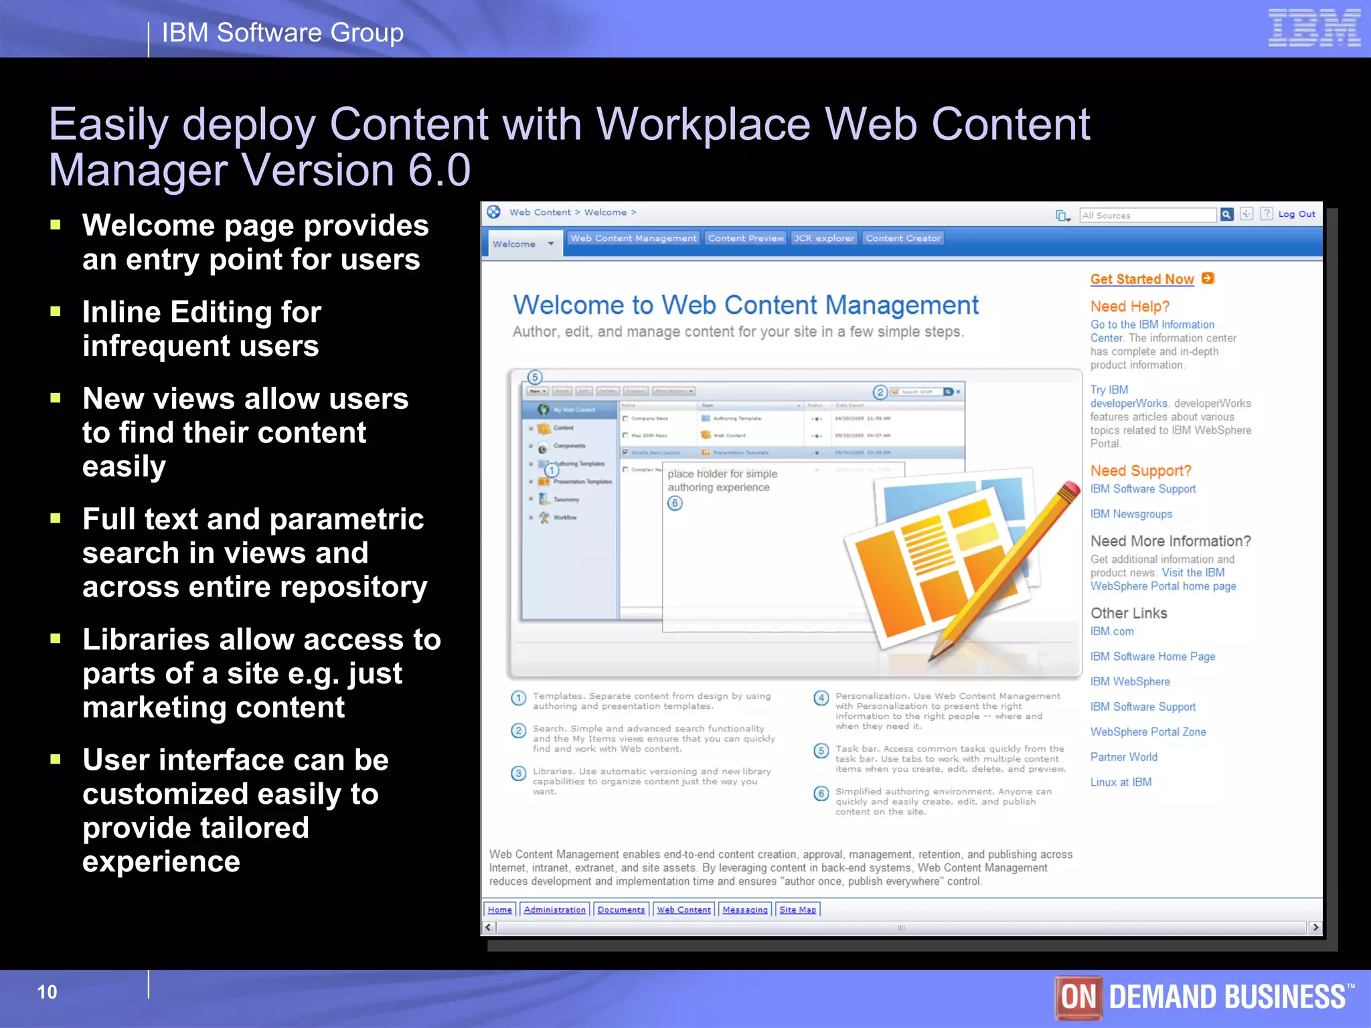
Task: Open the Try IBM developerWorks link
Action: (x=1129, y=397)
